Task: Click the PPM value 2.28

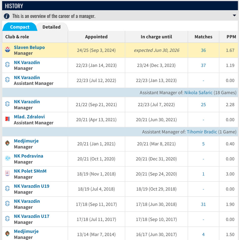Action: pyautogui.click(x=230, y=105)
